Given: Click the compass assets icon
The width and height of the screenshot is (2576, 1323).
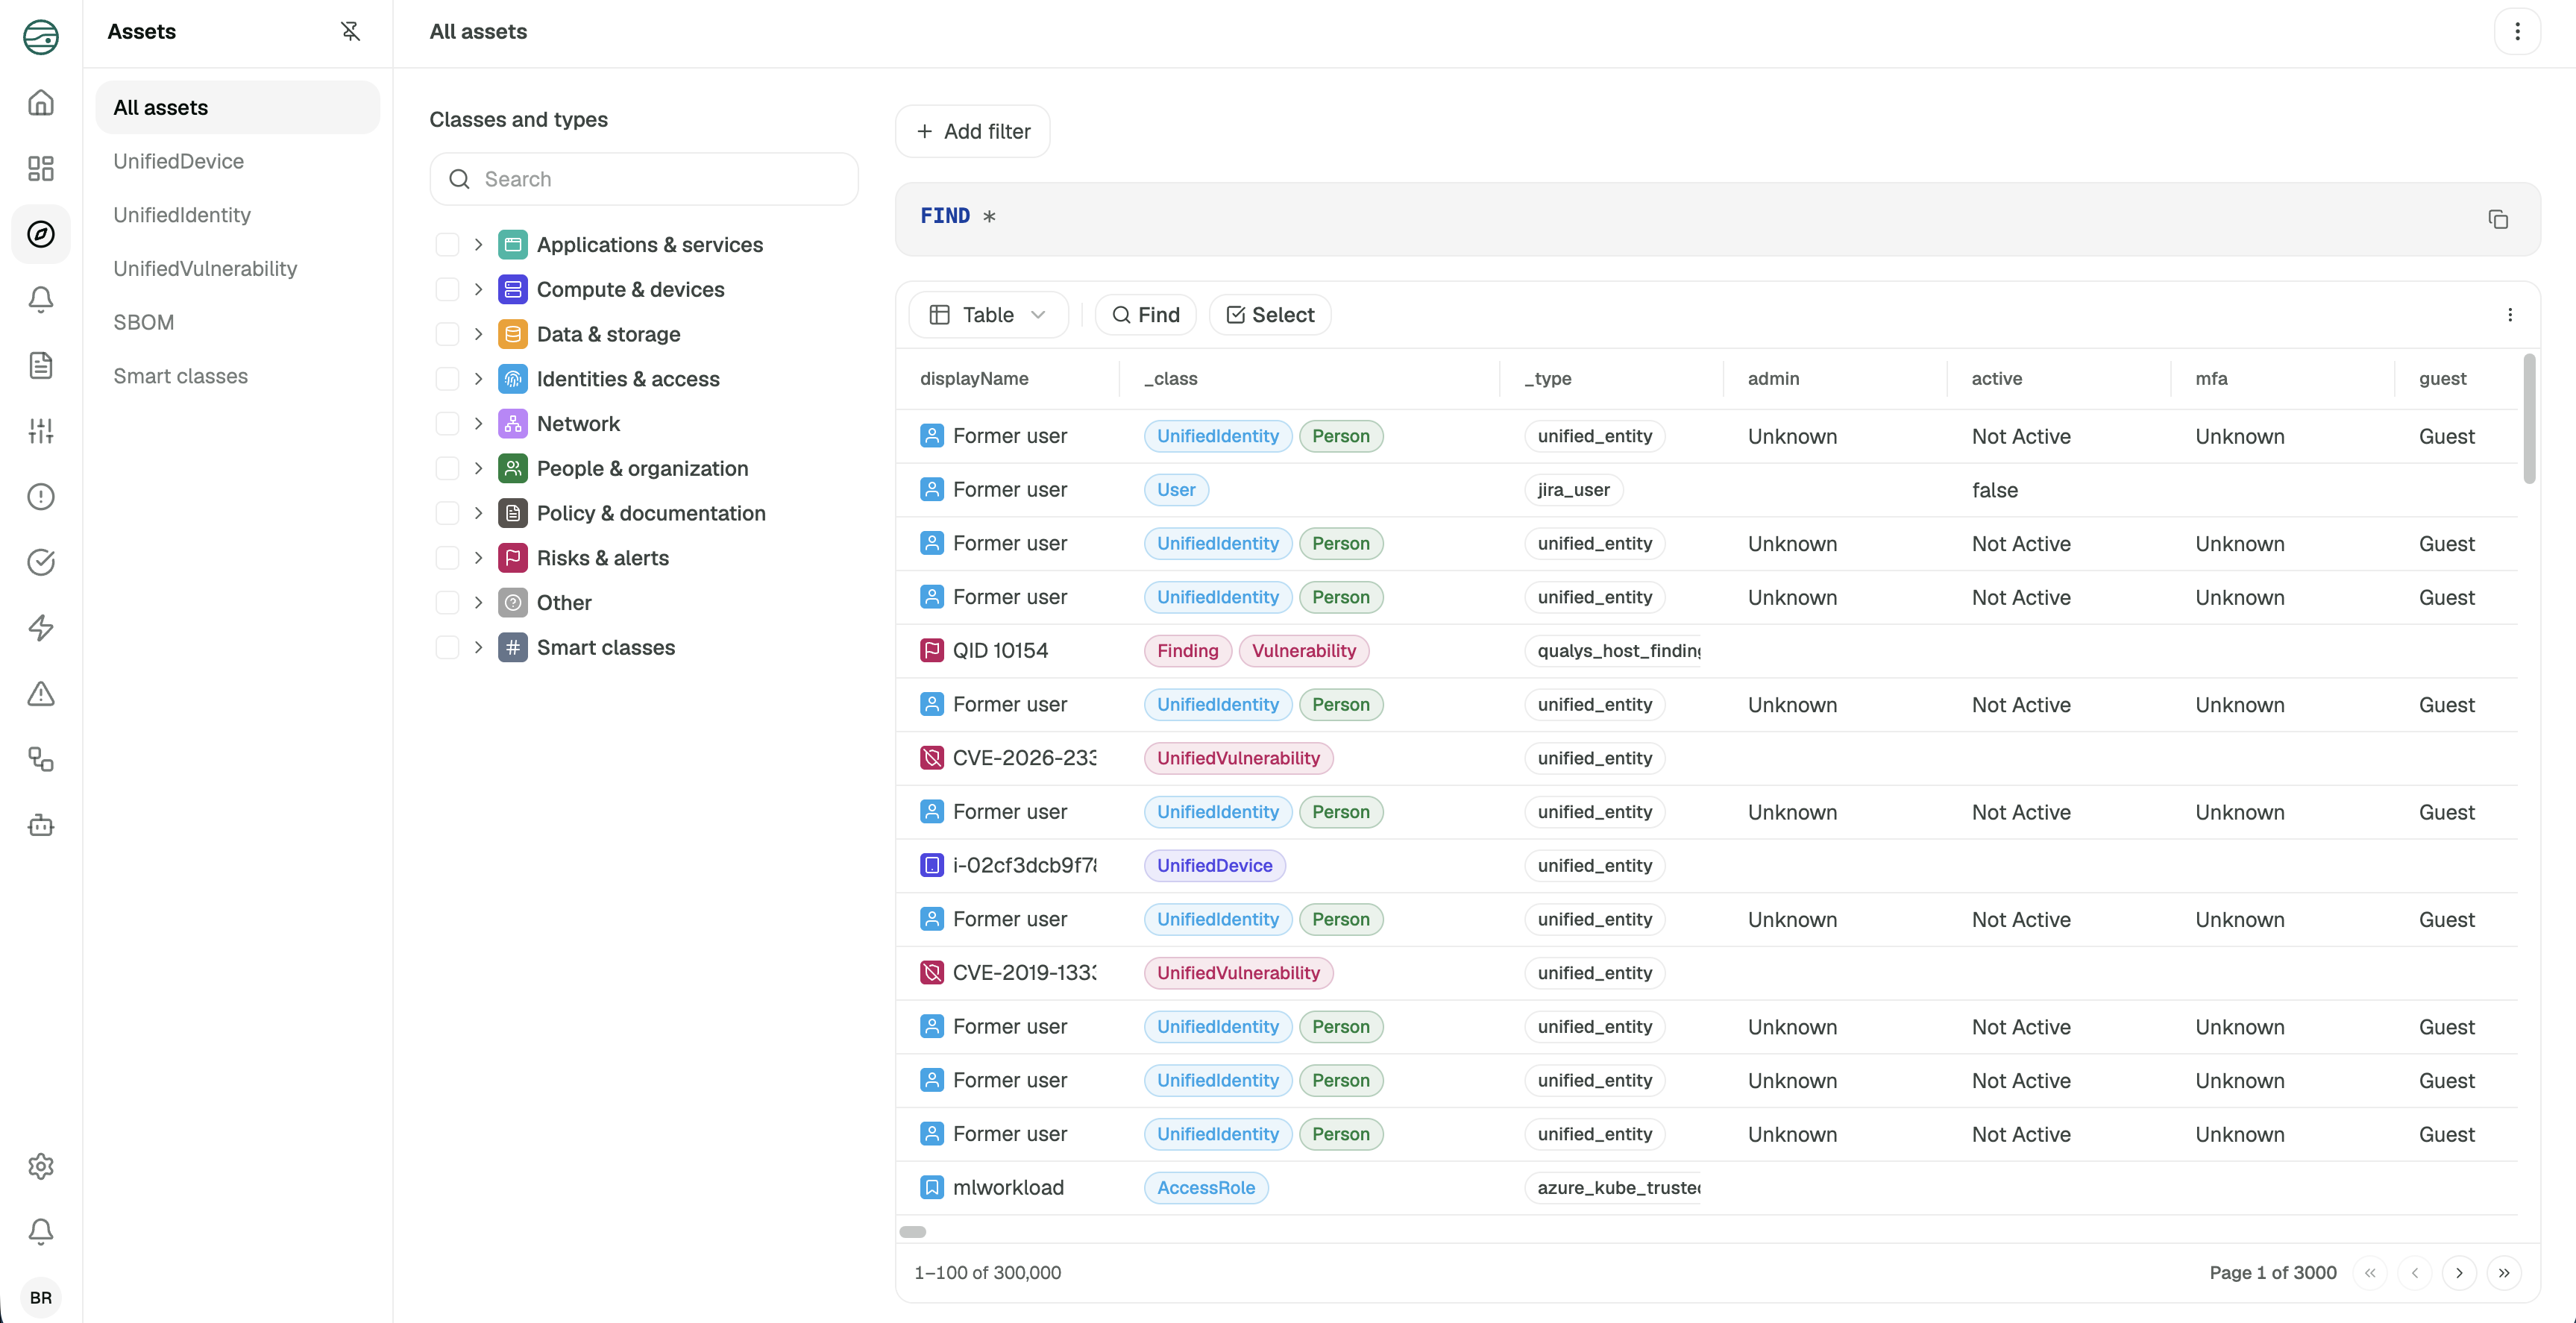Looking at the screenshot, I should click(x=41, y=234).
